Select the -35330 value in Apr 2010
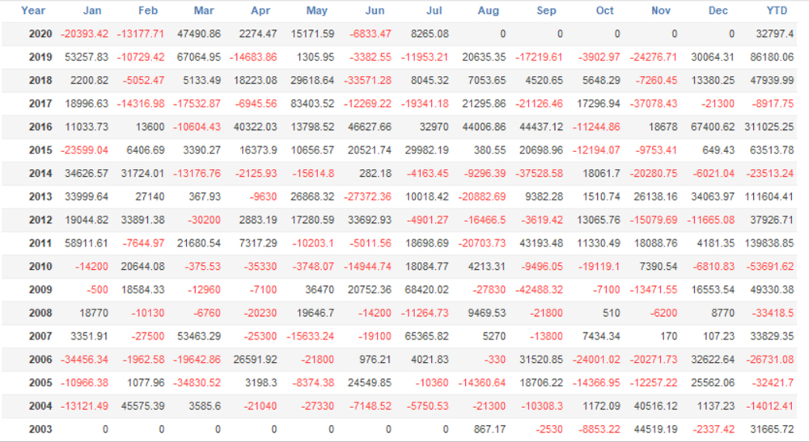 [257, 267]
